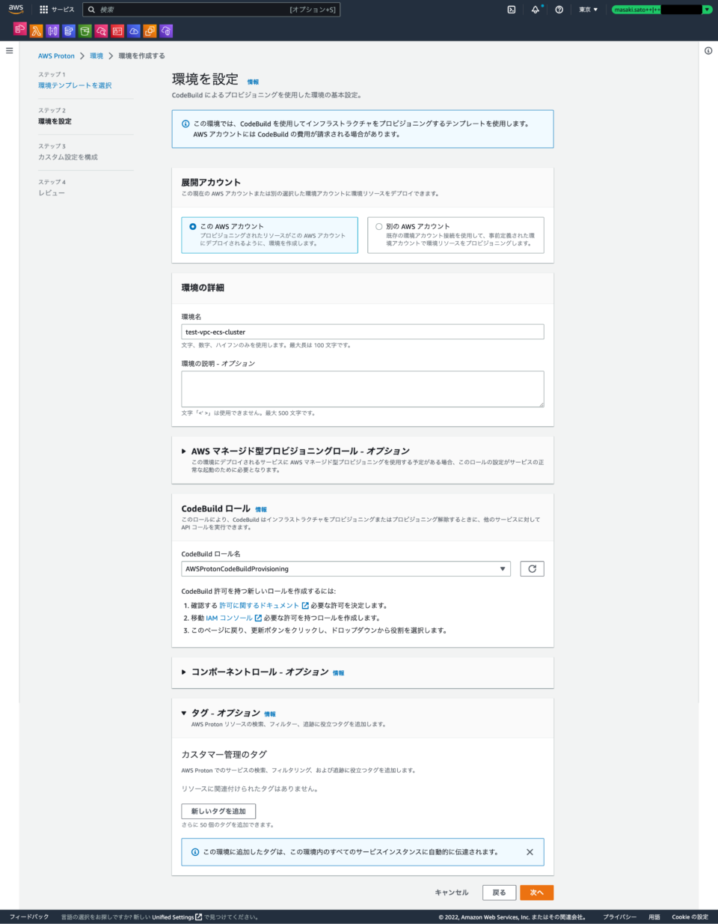This screenshot has height=924, width=718.
Task: Open the purple API Gateway favorite shortcut
Action: click(52, 31)
